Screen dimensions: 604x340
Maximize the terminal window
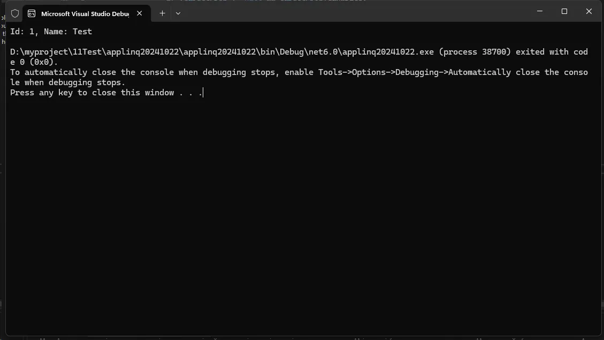click(x=564, y=11)
